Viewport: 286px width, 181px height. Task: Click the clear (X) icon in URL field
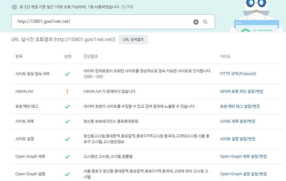click(196, 22)
